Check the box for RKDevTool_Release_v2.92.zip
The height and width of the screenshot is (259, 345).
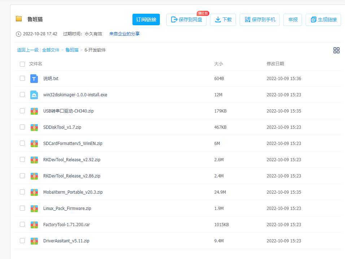[22, 160]
